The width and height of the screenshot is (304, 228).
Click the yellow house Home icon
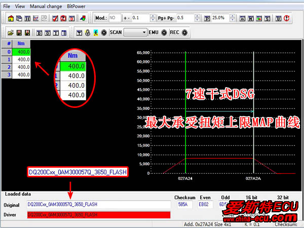pos(11,18)
